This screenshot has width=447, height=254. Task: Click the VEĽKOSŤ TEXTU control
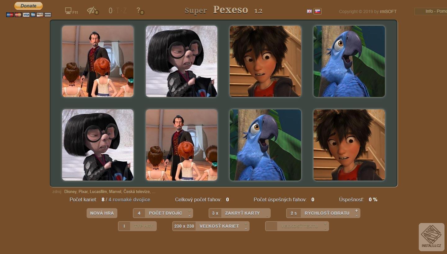(297, 226)
